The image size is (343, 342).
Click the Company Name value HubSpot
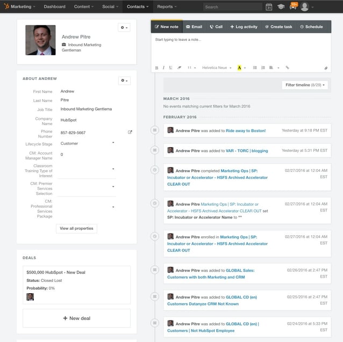pyautogui.click(x=68, y=120)
